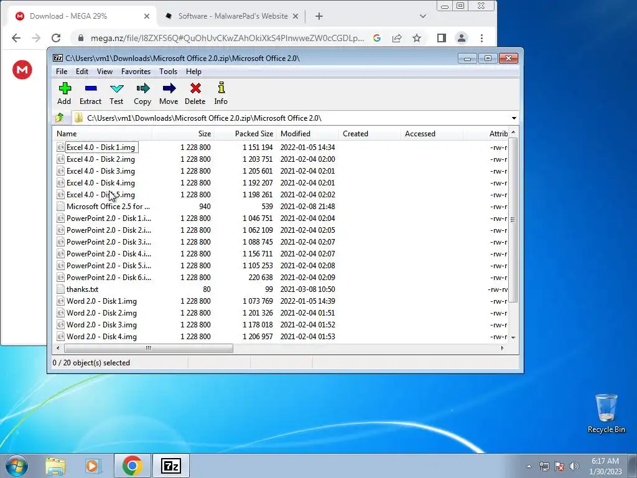Viewport: 637px width, 478px height.
Task: Sort by Modified column header
Action: [x=307, y=134]
